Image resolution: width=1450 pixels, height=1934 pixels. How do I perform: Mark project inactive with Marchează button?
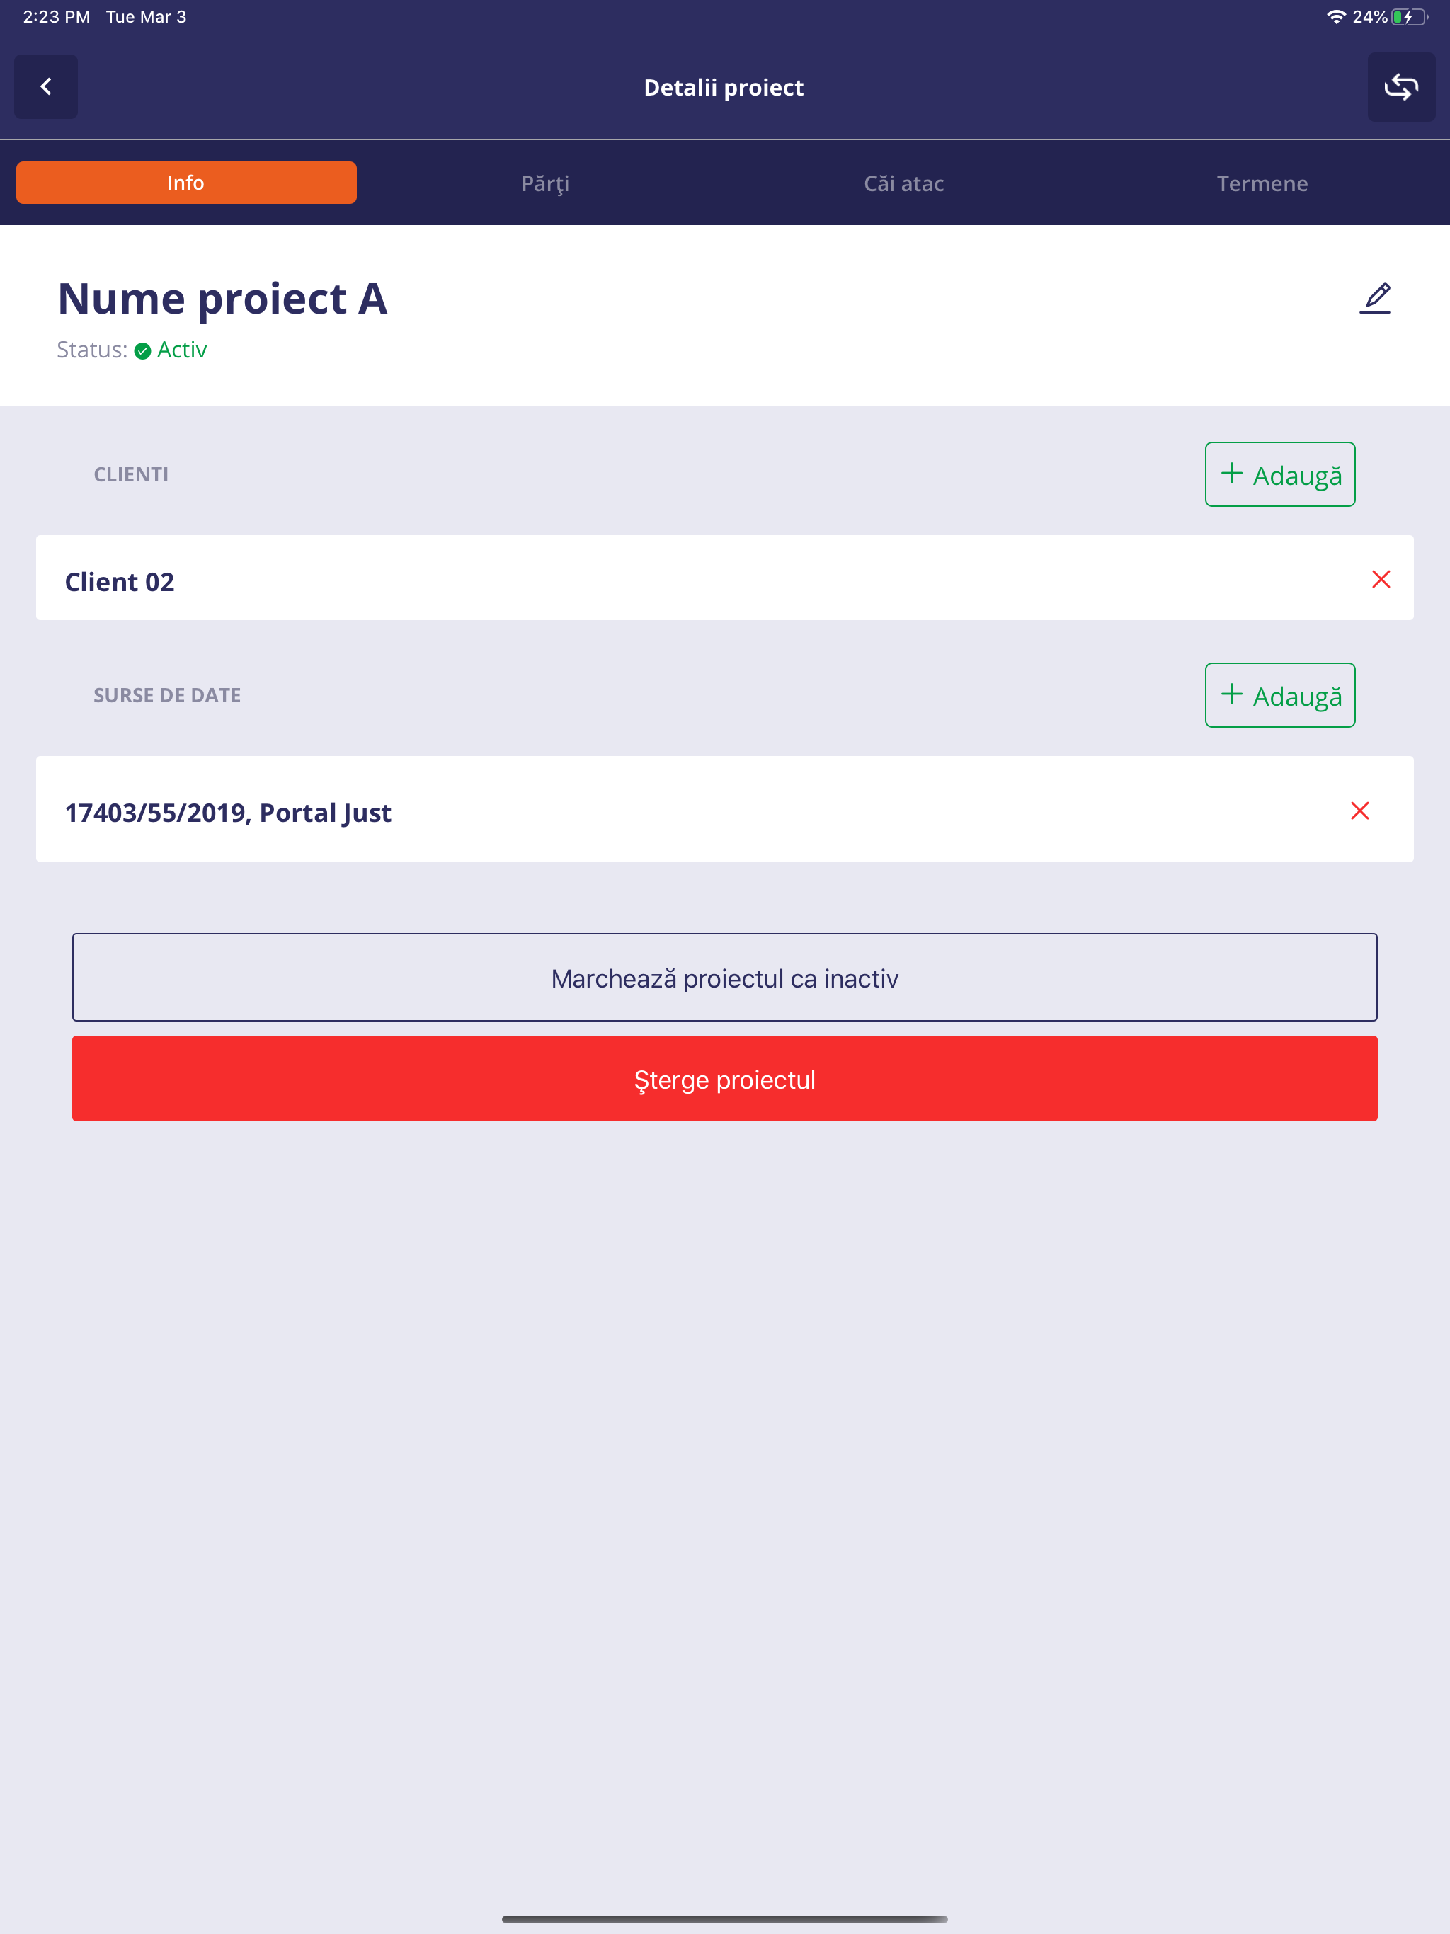(724, 978)
